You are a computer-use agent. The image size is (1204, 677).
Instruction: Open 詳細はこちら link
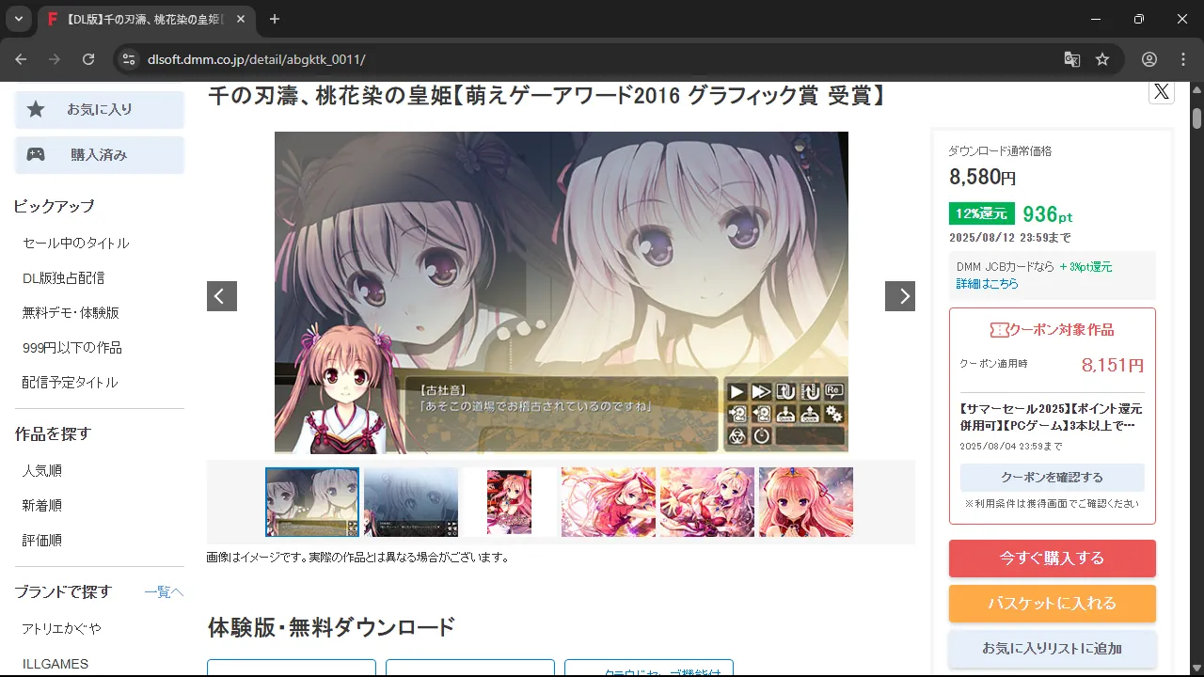pyautogui.click(x=988, y=283)
